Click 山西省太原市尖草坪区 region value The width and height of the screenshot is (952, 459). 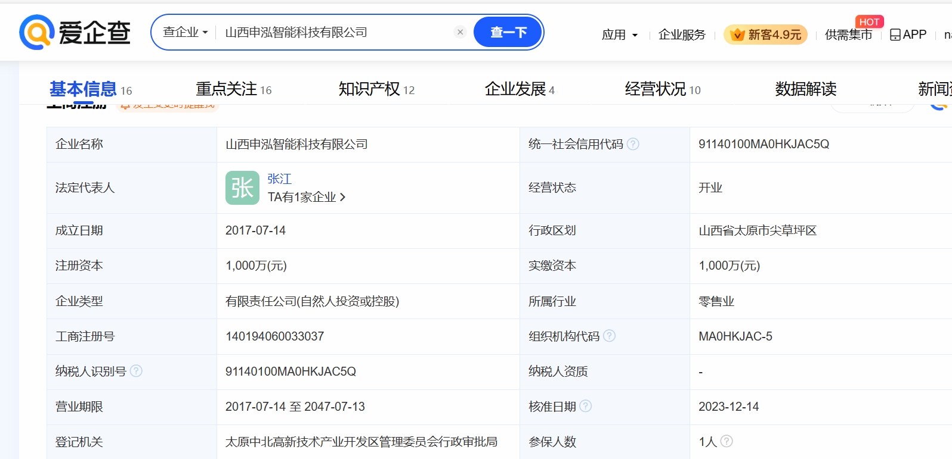pyautogui.click(x=758, y=230)
